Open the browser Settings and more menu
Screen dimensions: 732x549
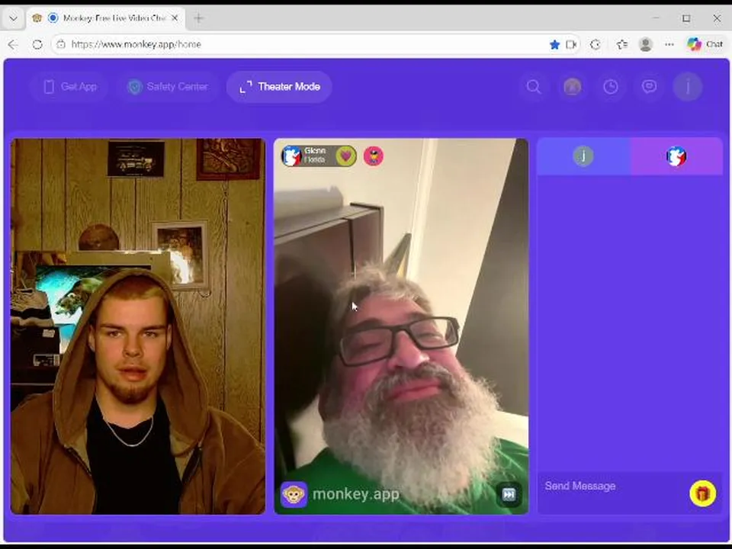click(669, 44)
